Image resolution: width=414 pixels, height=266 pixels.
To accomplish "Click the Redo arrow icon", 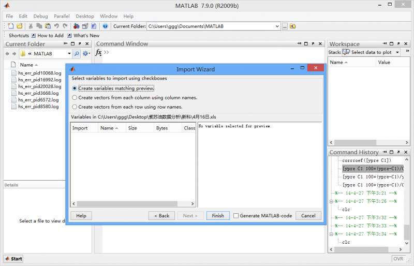I will pyautogui.click(x=65, y=26).
